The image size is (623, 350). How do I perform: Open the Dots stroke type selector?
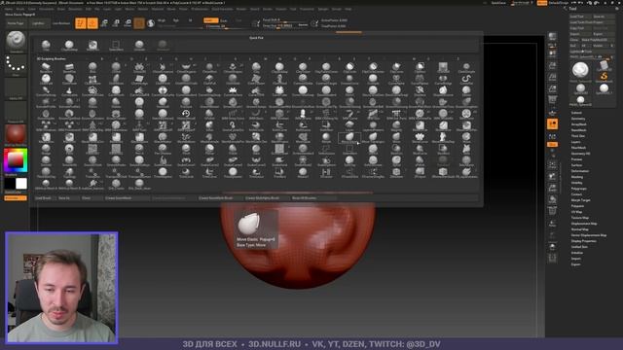click(16, 65)
